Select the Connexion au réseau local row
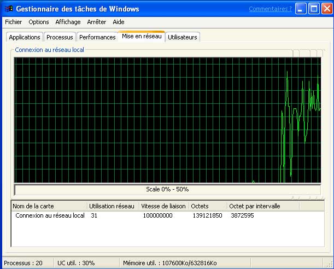This screenshot has width=334, height=269. [x=168, y=215]
